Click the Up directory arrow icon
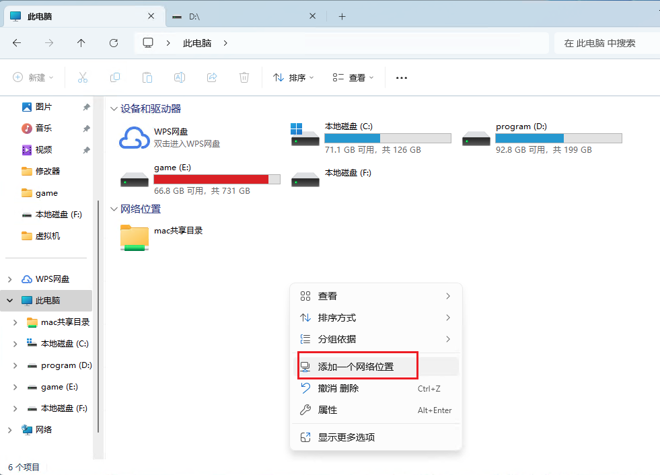The image size is (660, 475). [x=81, y=43]
